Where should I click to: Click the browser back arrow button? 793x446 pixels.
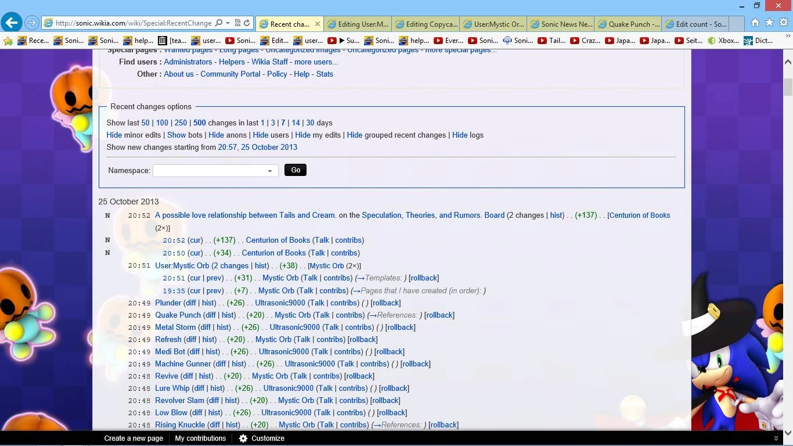pyautogui.click(x=12, y=23)
